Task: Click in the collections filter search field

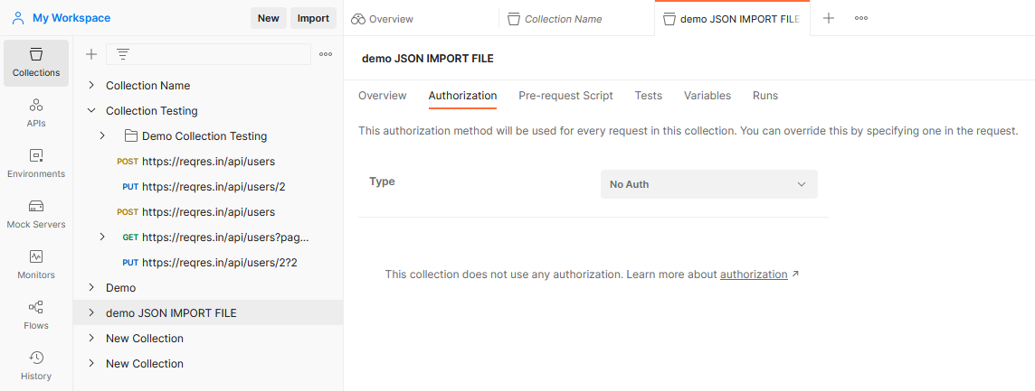Action: coord(209,54)
